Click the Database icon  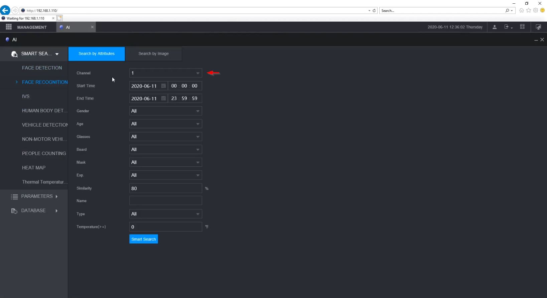(14, 211)
